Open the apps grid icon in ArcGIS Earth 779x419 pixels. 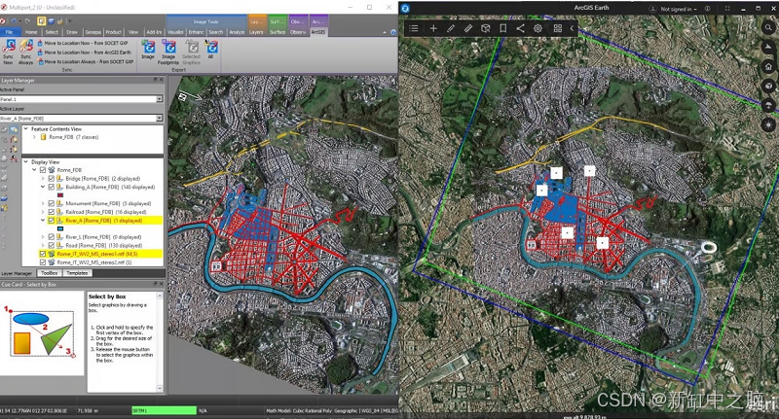coord(557,28)
